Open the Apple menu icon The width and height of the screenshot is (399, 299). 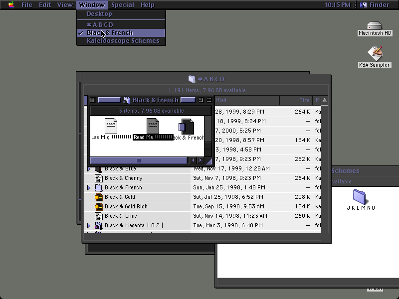11,5
